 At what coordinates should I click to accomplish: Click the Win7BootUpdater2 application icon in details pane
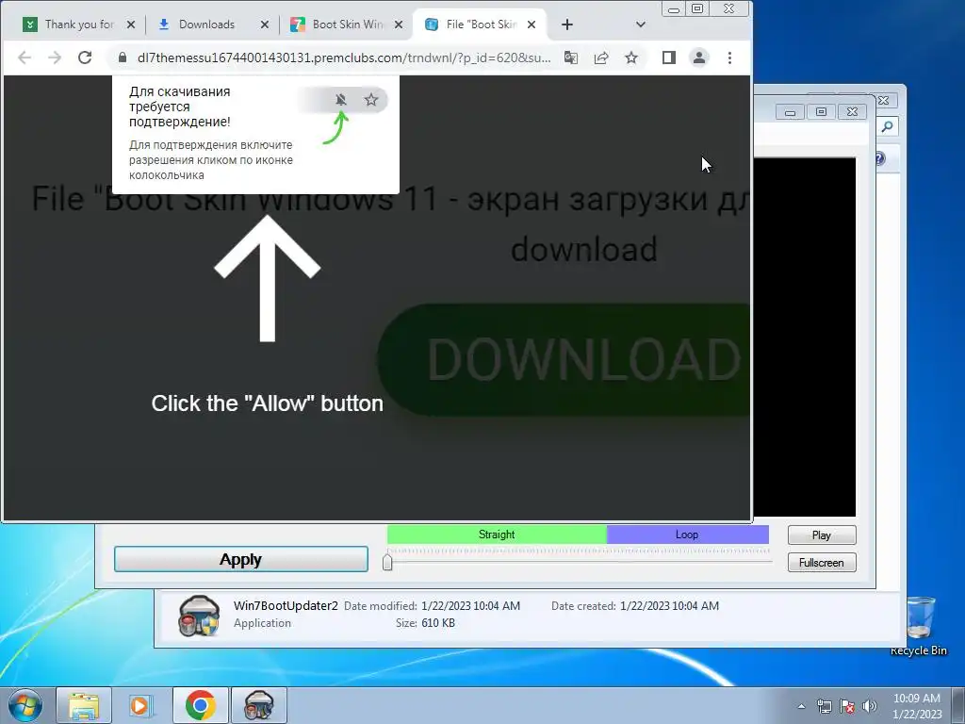coord(199,615)
